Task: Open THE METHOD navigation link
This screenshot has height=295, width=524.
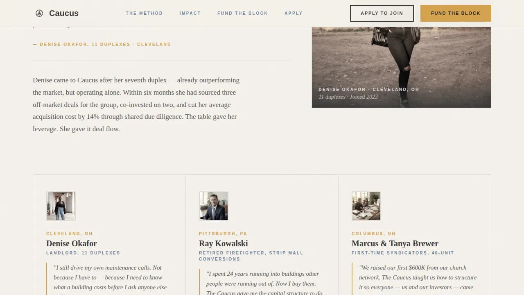Action: click(144, 13)
